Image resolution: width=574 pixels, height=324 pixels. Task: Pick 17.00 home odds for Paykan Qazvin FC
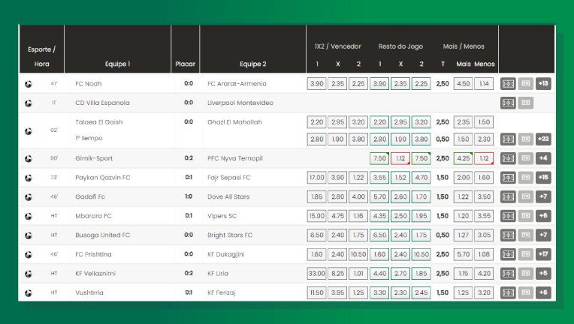316,178
